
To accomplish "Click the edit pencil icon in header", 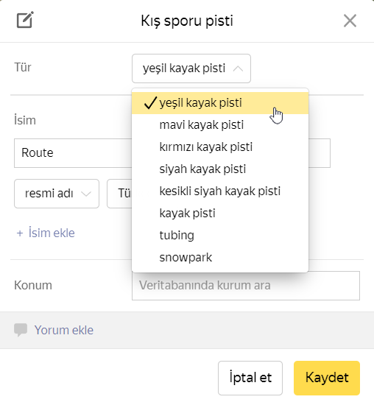I will (x=25, y=20).
